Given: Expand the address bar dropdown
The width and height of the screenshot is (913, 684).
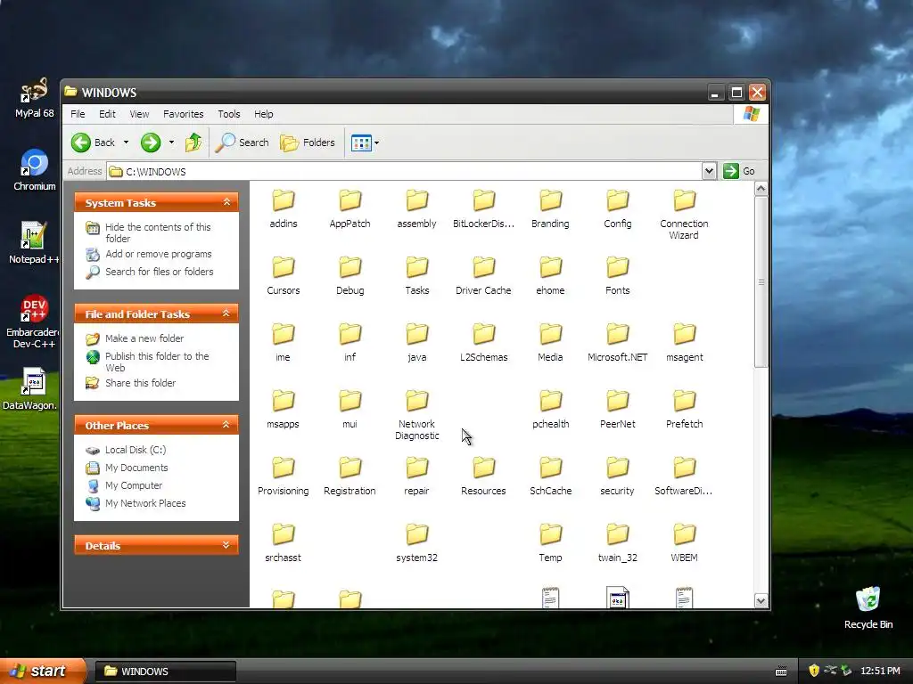Looking at the screenshot, I should tap(709, 171).
